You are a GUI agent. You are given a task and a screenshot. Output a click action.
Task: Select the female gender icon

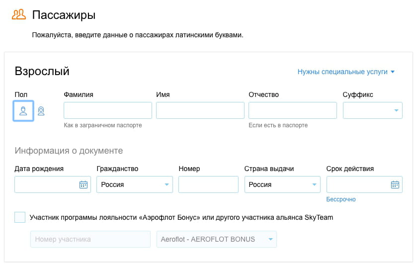click(41, 111)
